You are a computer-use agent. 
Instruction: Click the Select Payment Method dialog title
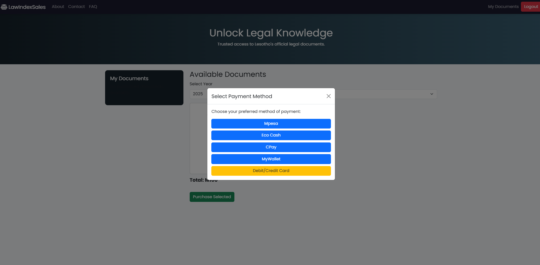point(242,96)
